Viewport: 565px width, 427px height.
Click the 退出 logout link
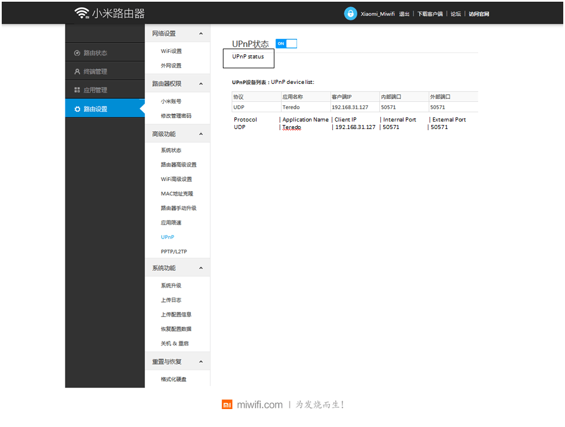point(404,14)
